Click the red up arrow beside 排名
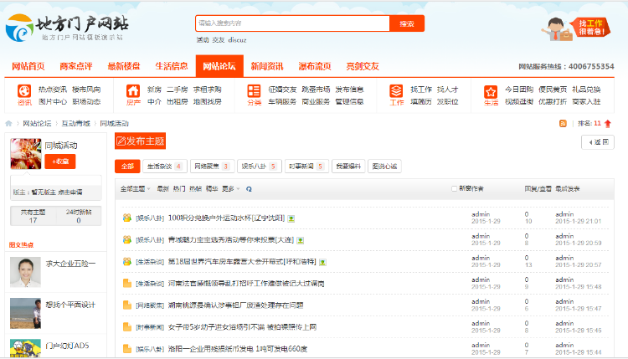 coord(608,124)
